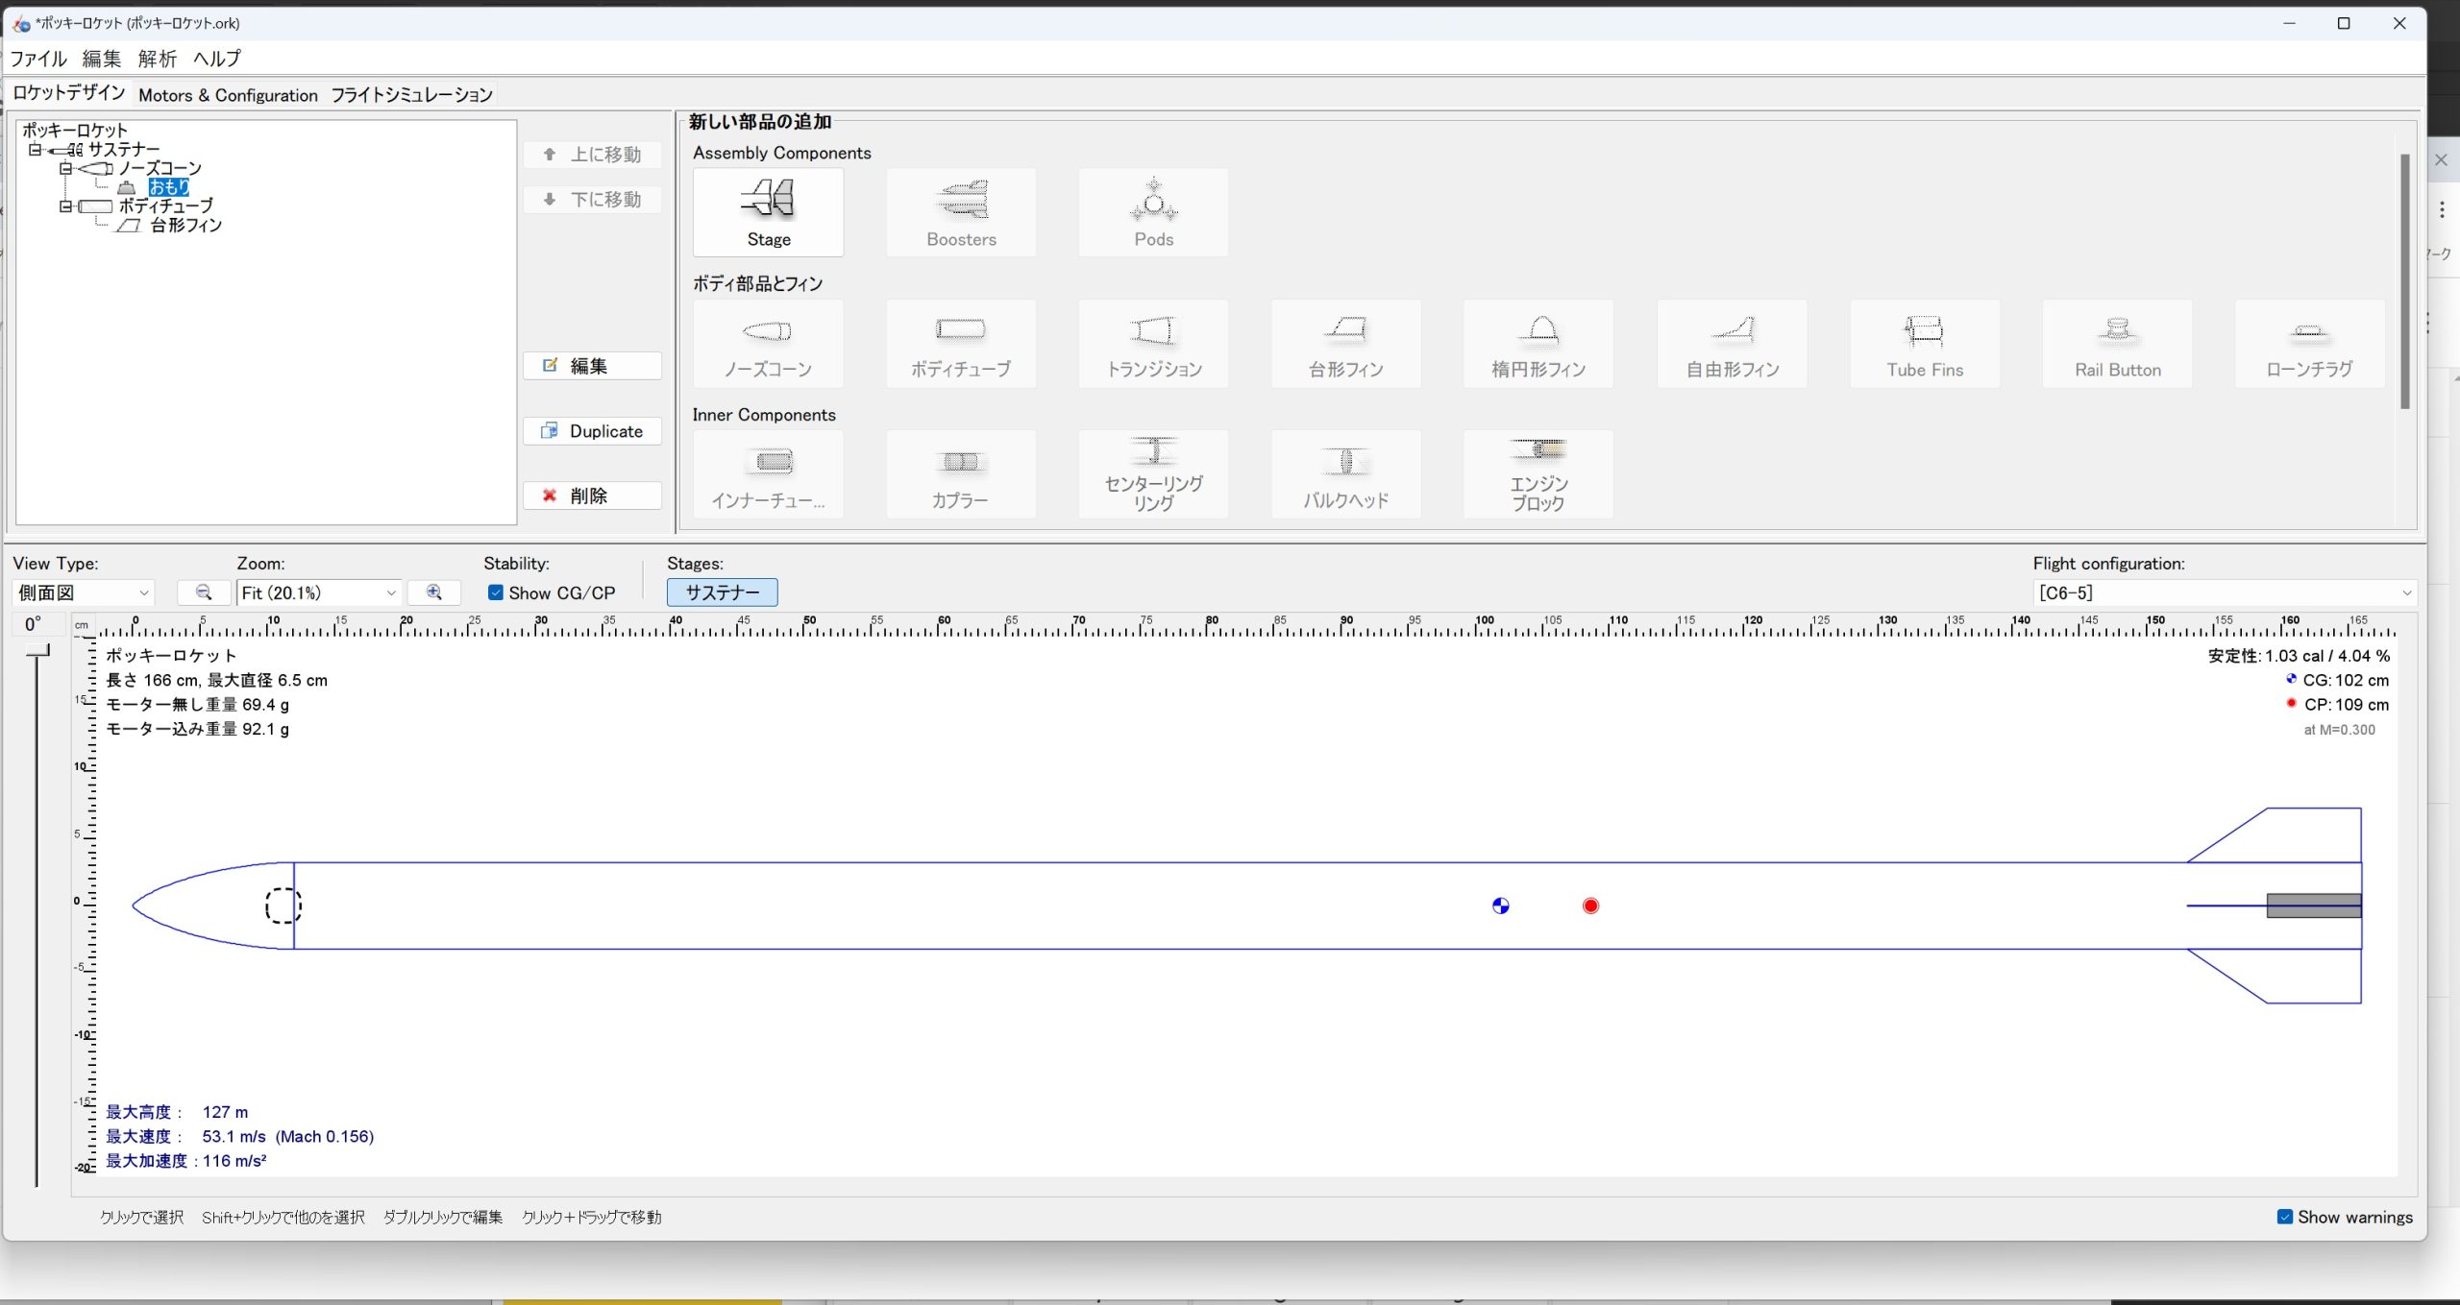Add a ボディチューブ body tube component
The width and height of the screenshot is (2460, 1305).
(x=960, y=344)
